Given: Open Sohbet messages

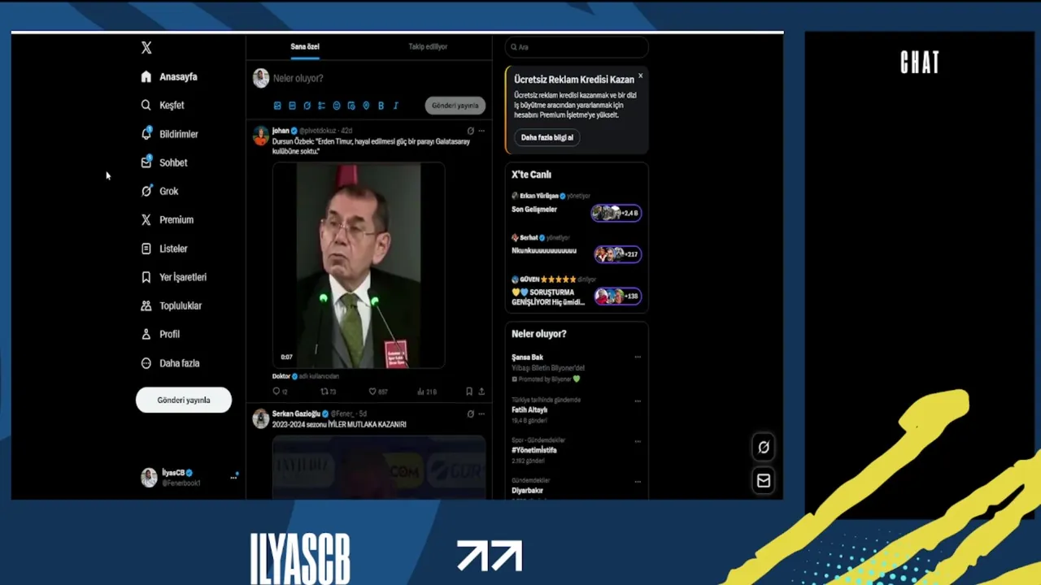Looking at the screenshot, I should (164, 162).
